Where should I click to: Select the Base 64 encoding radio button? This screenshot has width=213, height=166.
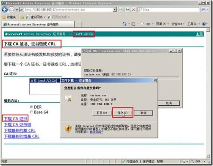(x=31, y=112)
